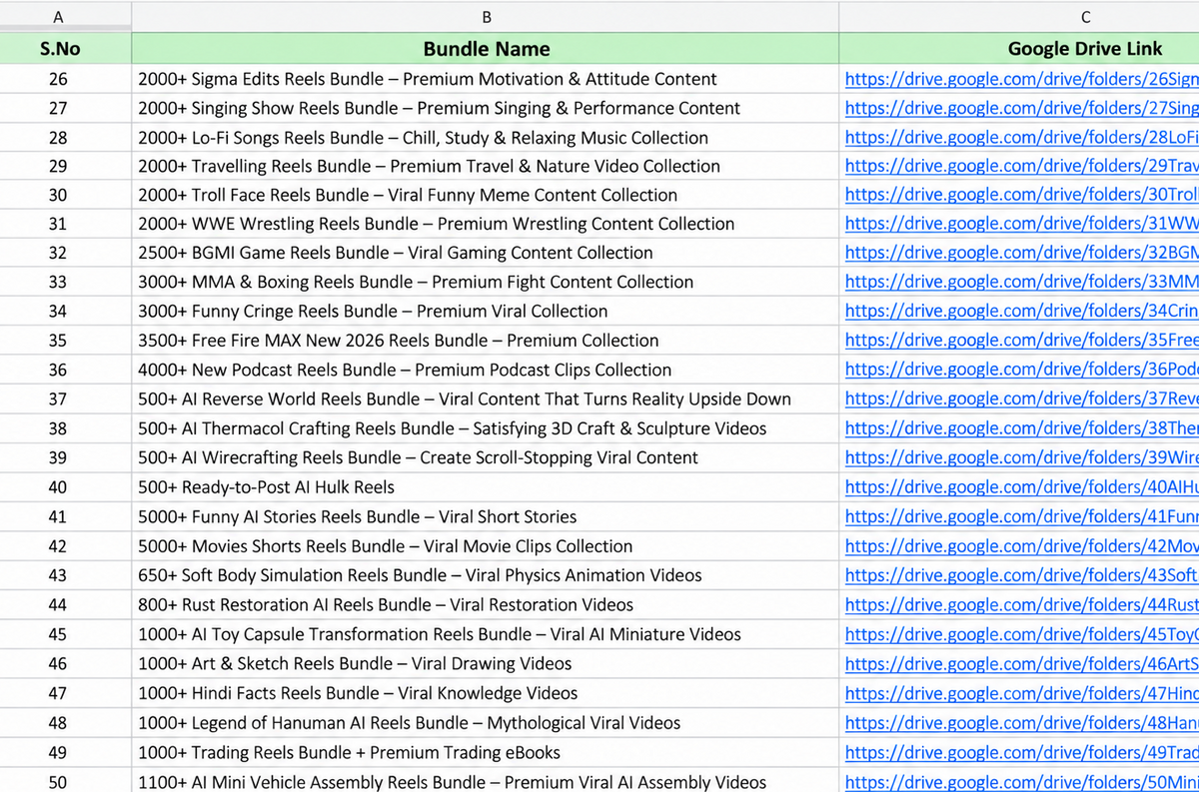Image resolution: width=1199 pixels, height=792 pixels.
Task: Select the Sigma Edits Reels Bundle cell
Action: [x=486, y=79]
